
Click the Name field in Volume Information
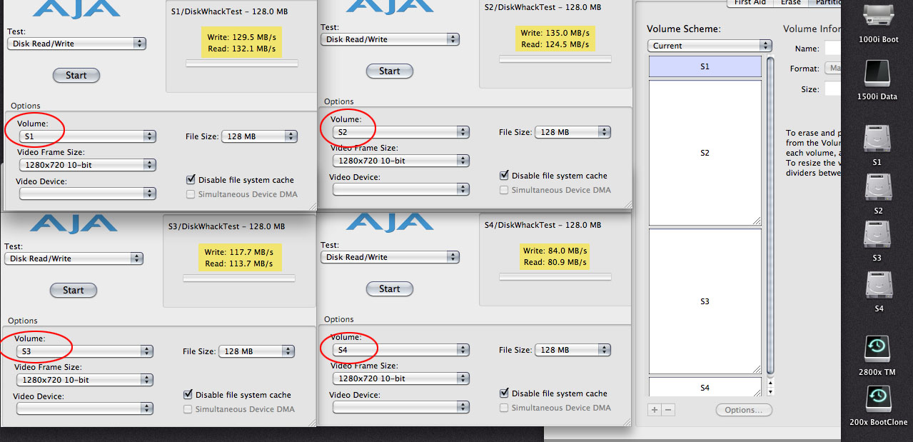click(832, 49)
